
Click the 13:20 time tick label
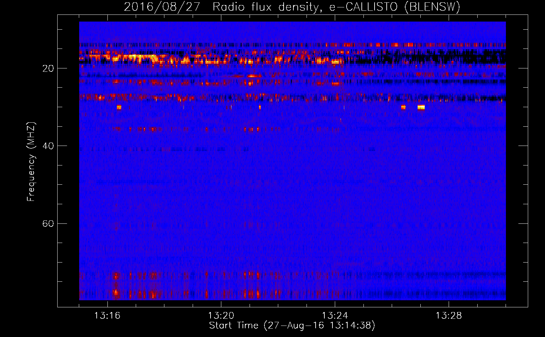221,316
